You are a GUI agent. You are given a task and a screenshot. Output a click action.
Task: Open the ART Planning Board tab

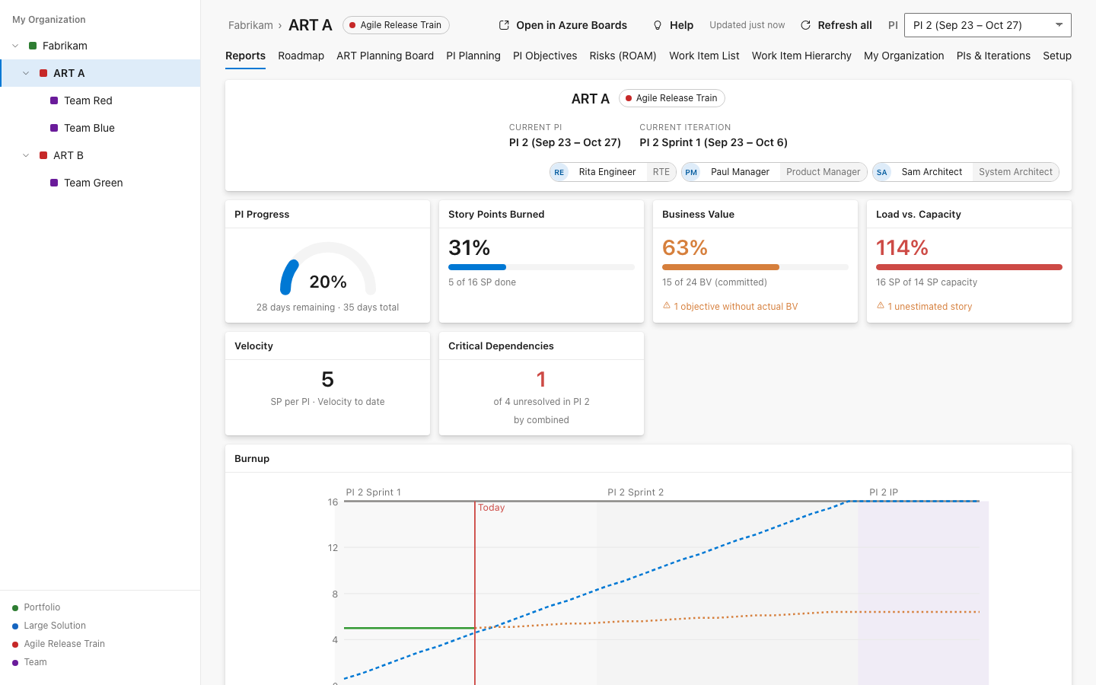(x=385, y=56)
